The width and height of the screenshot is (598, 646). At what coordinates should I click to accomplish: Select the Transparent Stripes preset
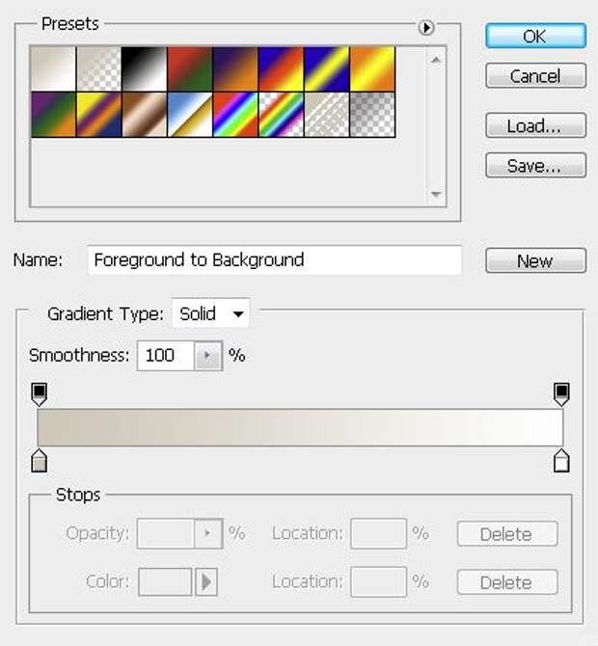click(327, 115)
